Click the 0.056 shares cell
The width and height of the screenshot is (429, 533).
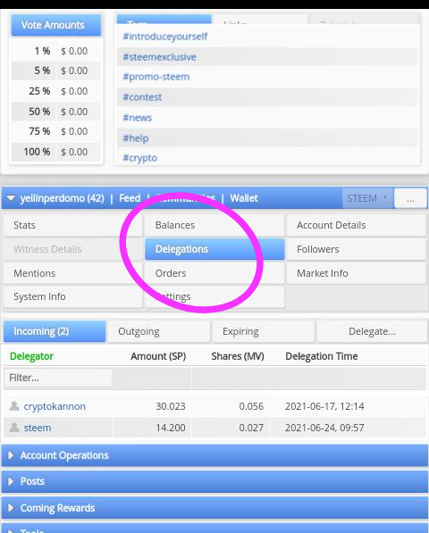coord(251,406)
